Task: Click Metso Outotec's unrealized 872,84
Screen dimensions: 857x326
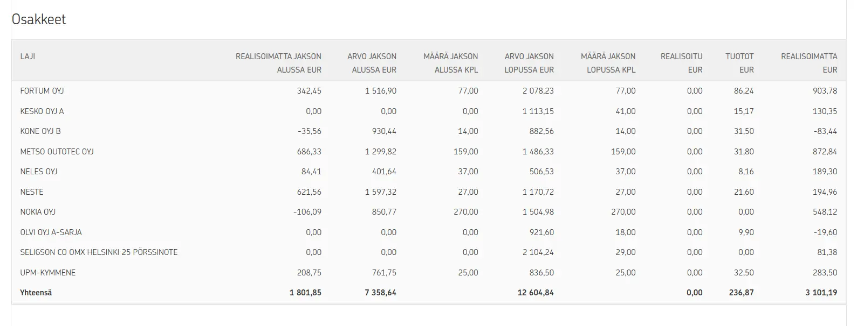Action: tap(825, 152)
